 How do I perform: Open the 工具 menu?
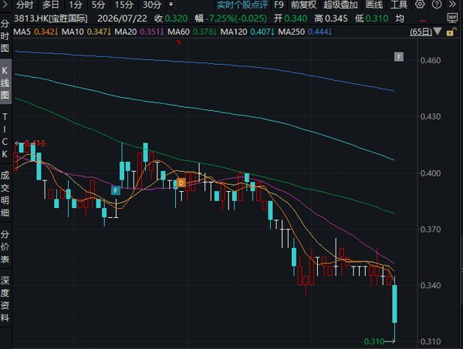pyautogui.click(x=399, y=5)
